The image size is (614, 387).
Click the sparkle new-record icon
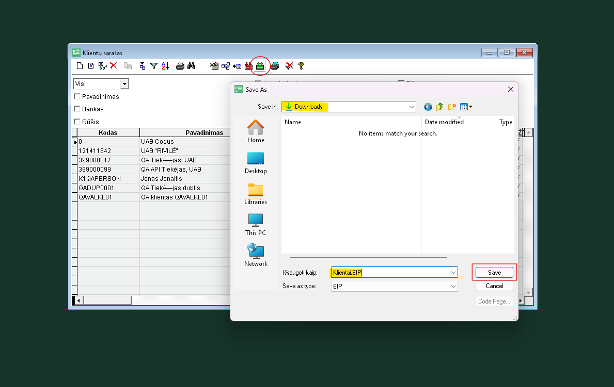214,65
